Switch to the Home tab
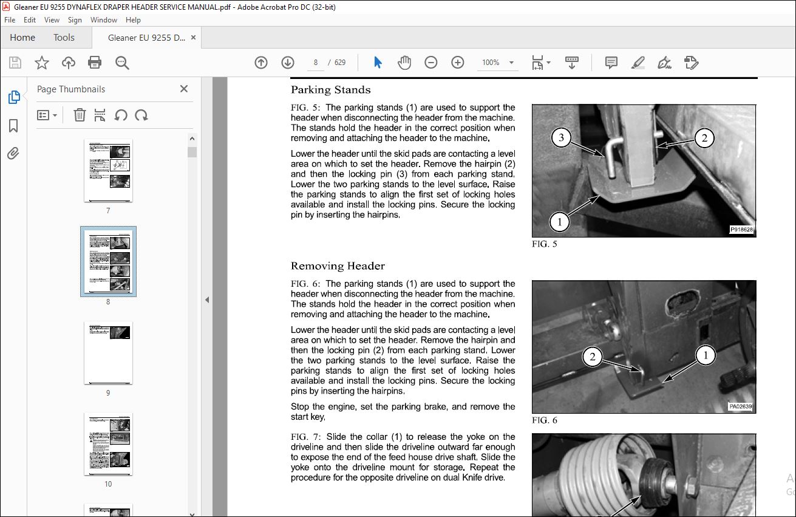The image size is (796, 517). (x=22, y=38)
